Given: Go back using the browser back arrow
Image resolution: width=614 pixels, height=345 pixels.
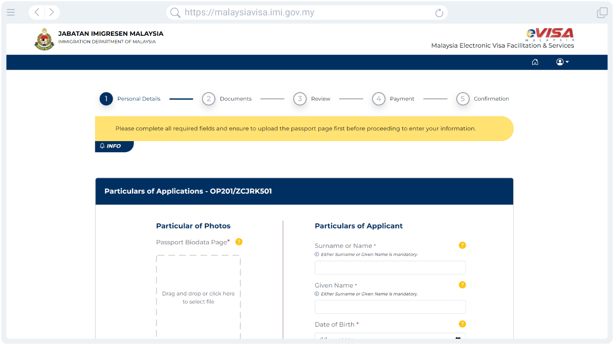Looking at the screenshot, I should pos(36,12).
